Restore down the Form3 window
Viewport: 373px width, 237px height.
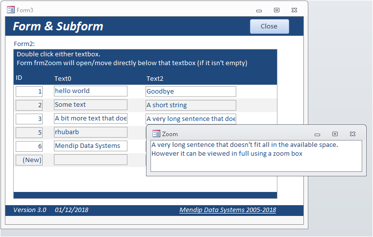click(x=276, y=10)
